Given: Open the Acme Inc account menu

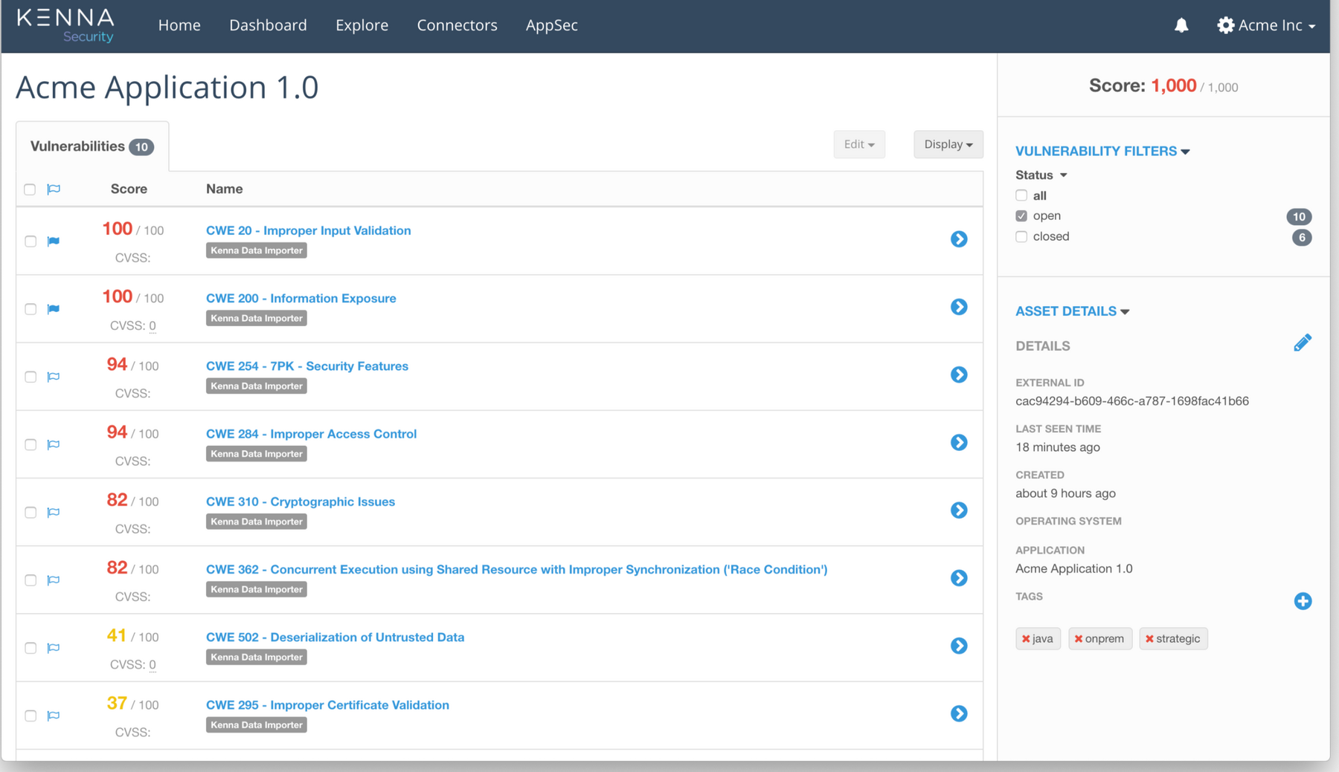Looking at the screenshot, I should point(1266,25).
